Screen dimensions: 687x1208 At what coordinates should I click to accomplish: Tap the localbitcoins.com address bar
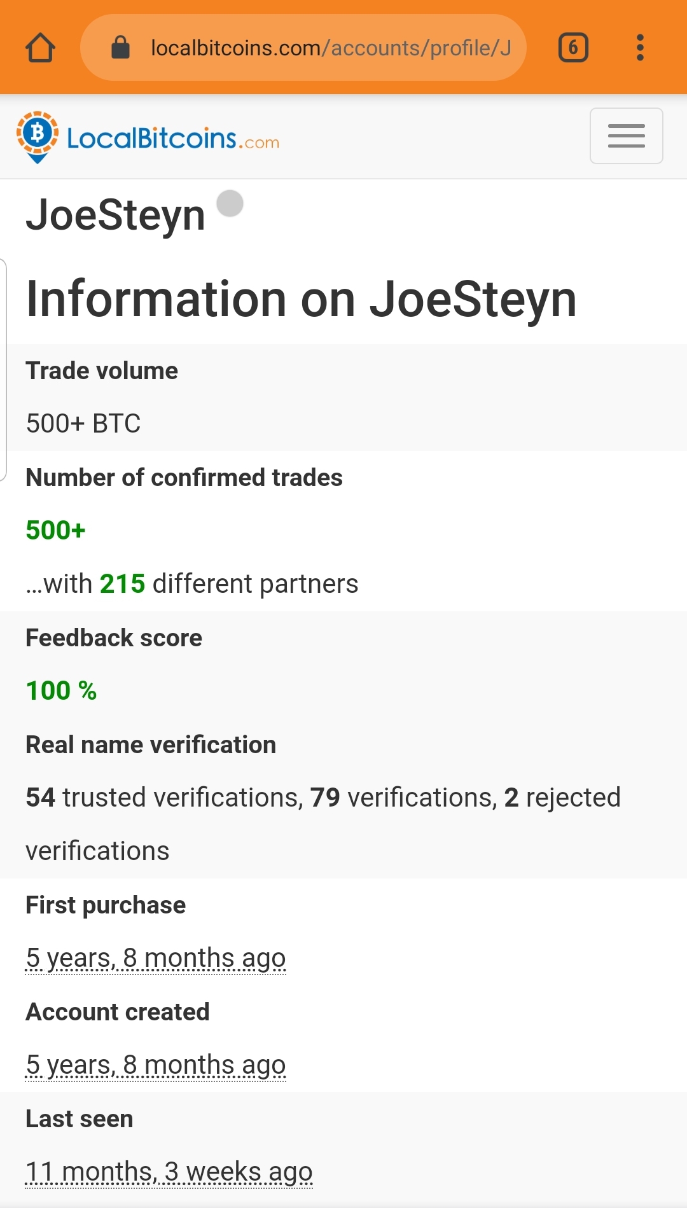coord(331,48)
